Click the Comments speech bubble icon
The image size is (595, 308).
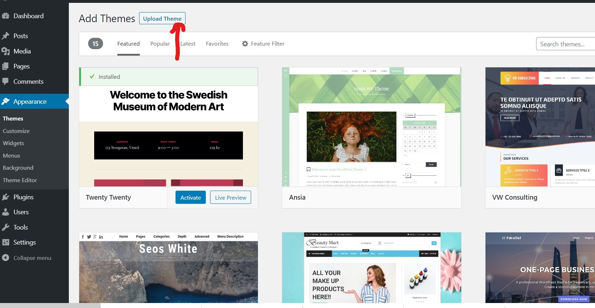[x=5, y=81]
